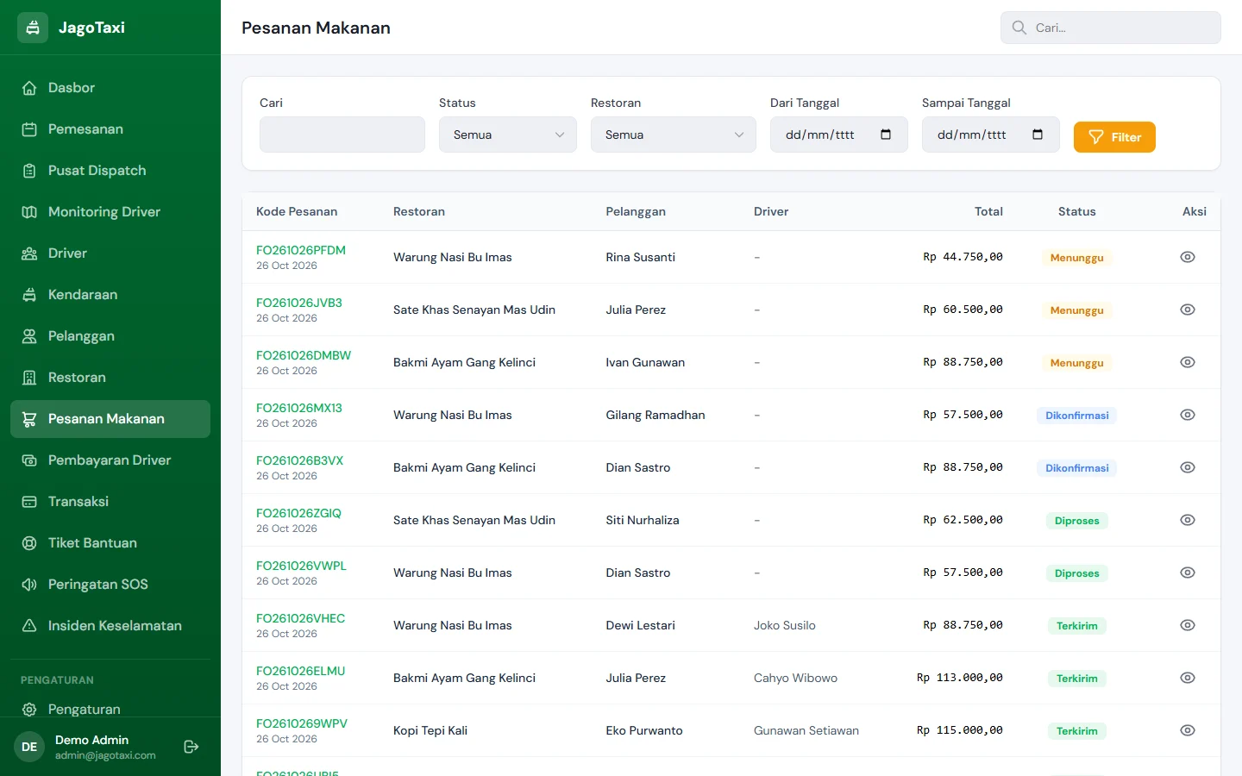The width and height of the screenshot is (1242, 776).
Task: Click the Transaksi card icon
Action: point(29,502)
